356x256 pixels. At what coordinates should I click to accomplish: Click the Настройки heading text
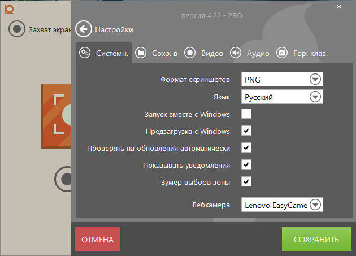(x=114, y=29)
